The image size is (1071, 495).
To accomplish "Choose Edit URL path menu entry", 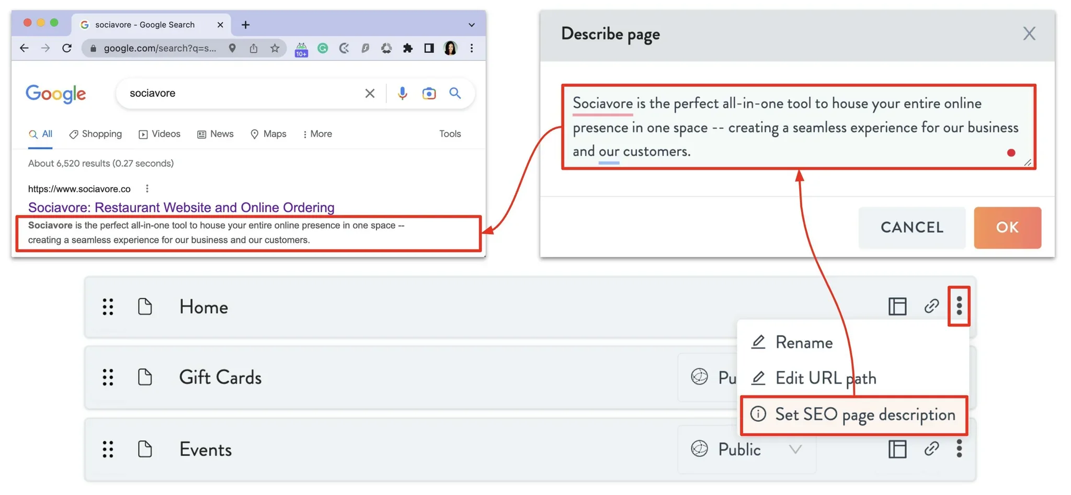I will tap(814, 378).
